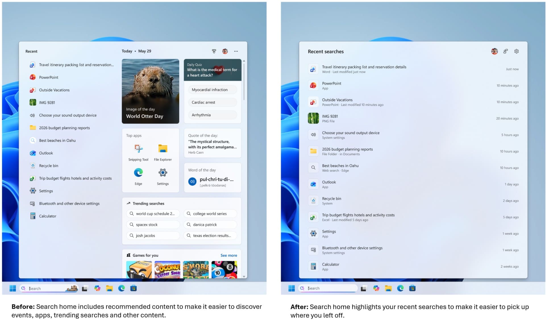
Task: Open the yellow car game thumbnail
Action: coord(139,270)
